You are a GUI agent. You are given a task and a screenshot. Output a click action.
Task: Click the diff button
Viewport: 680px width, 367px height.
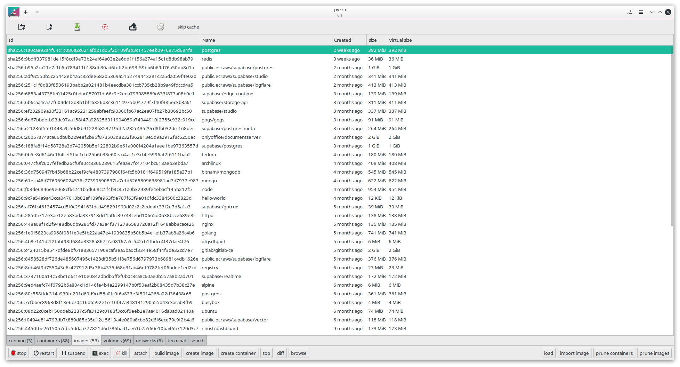tap(281, 353)
